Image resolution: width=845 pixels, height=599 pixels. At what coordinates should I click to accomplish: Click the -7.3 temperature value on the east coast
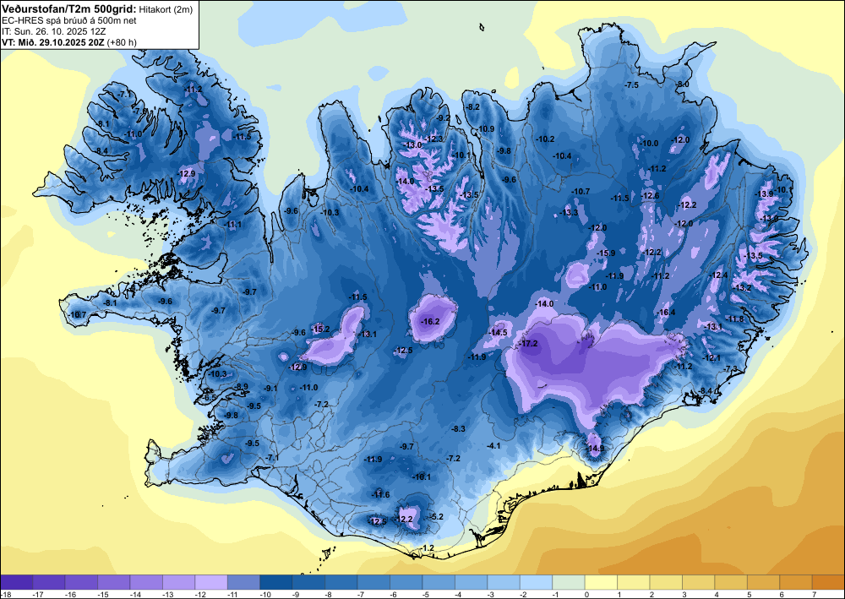tap(731, 368)
